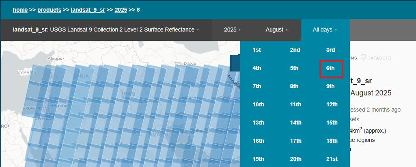This screenshot has width=416, height=167.
Task: Select the 15th day
Action: 332,123
